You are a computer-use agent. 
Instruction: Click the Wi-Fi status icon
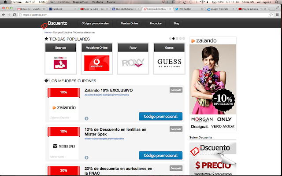click(x=202, y=2)
